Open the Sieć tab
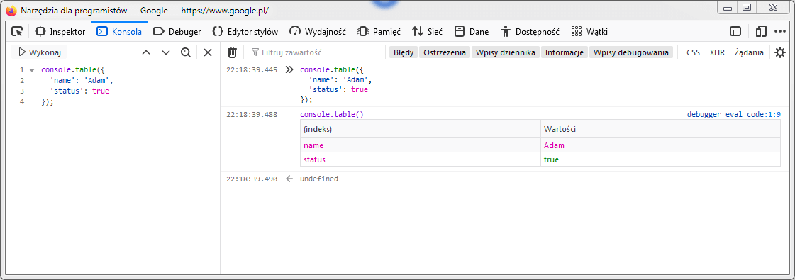 coord(427,31)
